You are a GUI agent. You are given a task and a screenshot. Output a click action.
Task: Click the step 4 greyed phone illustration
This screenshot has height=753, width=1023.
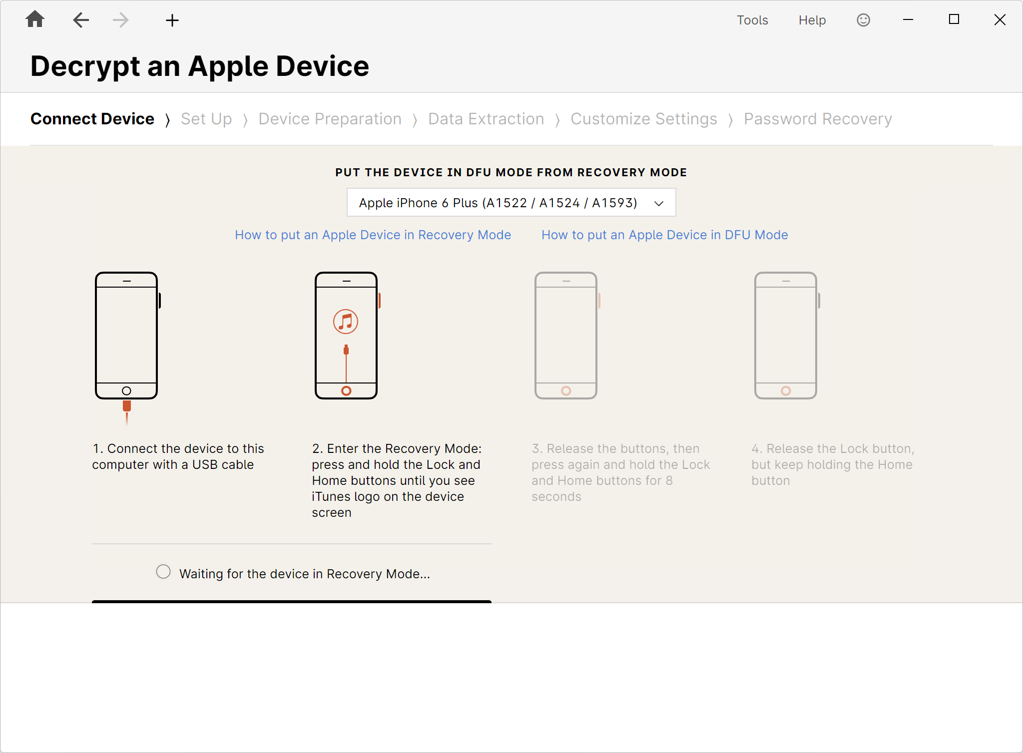787,335
